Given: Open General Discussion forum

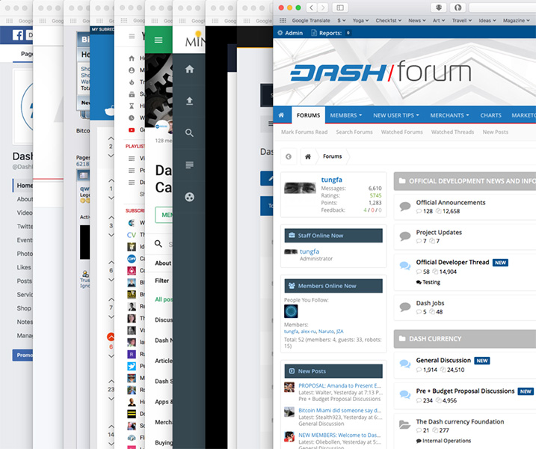Looking at the screenshot, I should pos(443,360).
